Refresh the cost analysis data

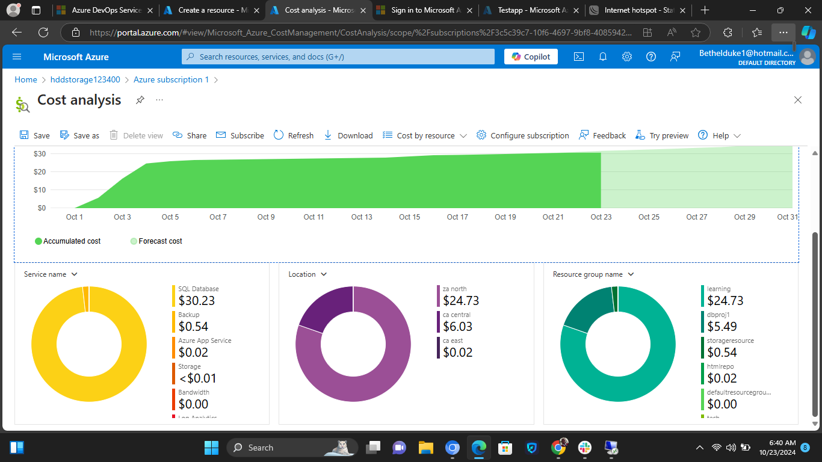pos(293,135)
